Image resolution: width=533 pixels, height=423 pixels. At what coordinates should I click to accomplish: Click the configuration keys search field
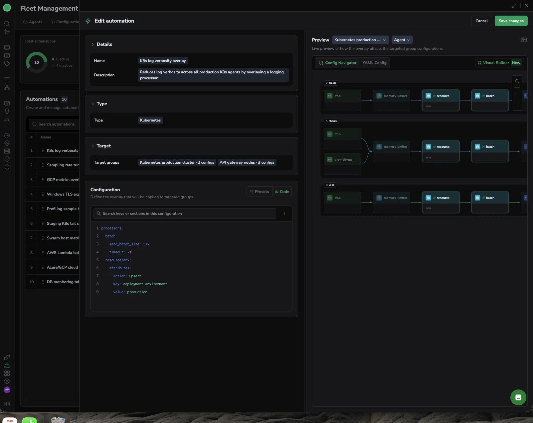click(185, 213)
